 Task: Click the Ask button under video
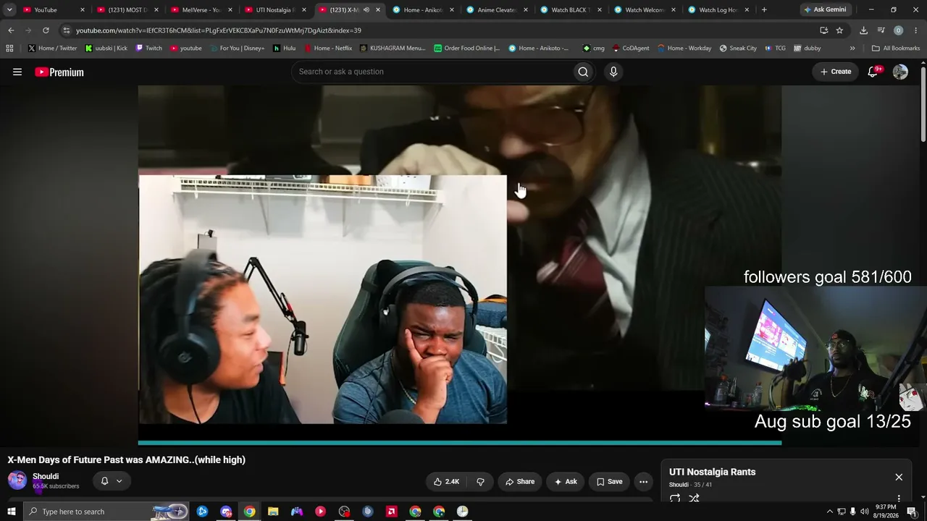[x=565, y=481]
